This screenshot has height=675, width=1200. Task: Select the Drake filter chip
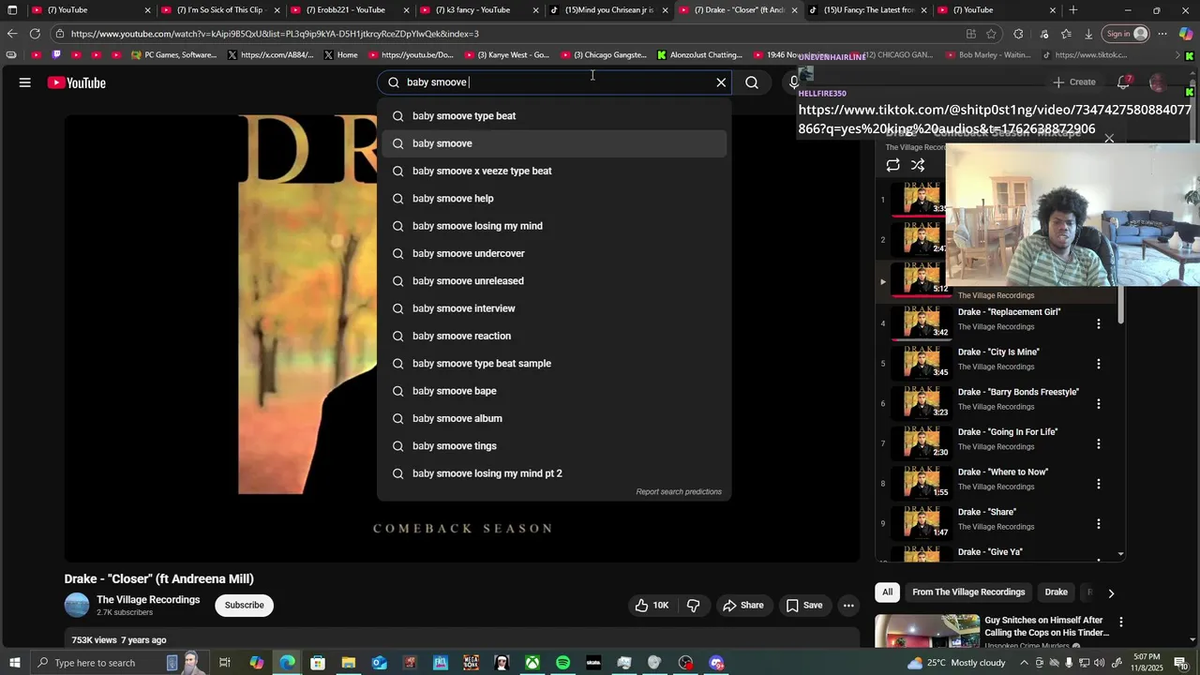1057,592
